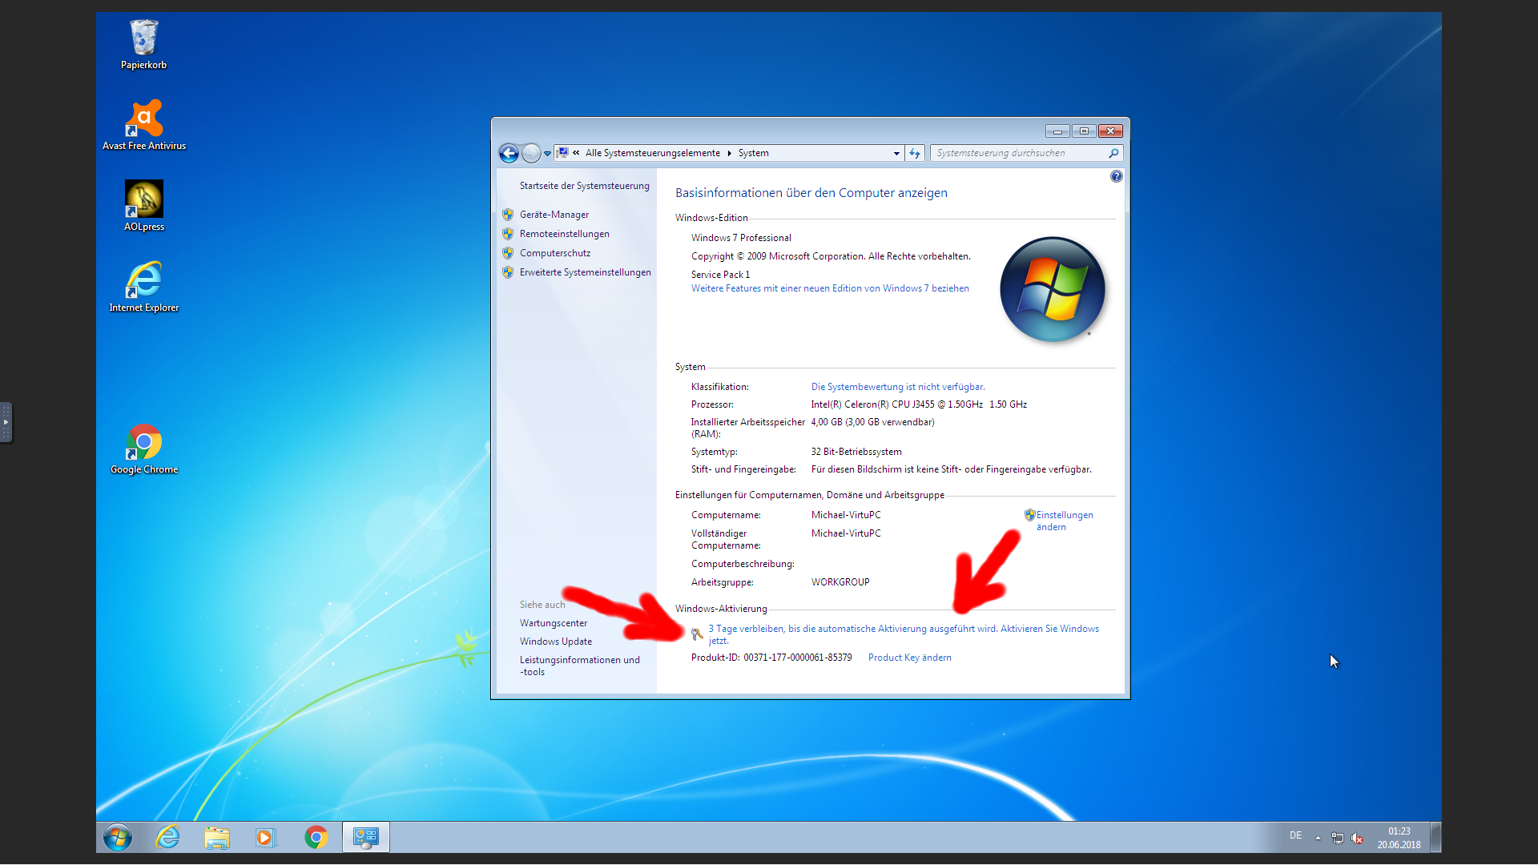This screenshot has height=865, width=1538.
Task: Click the muted volume tray icon
Action: click(1357, 838)
